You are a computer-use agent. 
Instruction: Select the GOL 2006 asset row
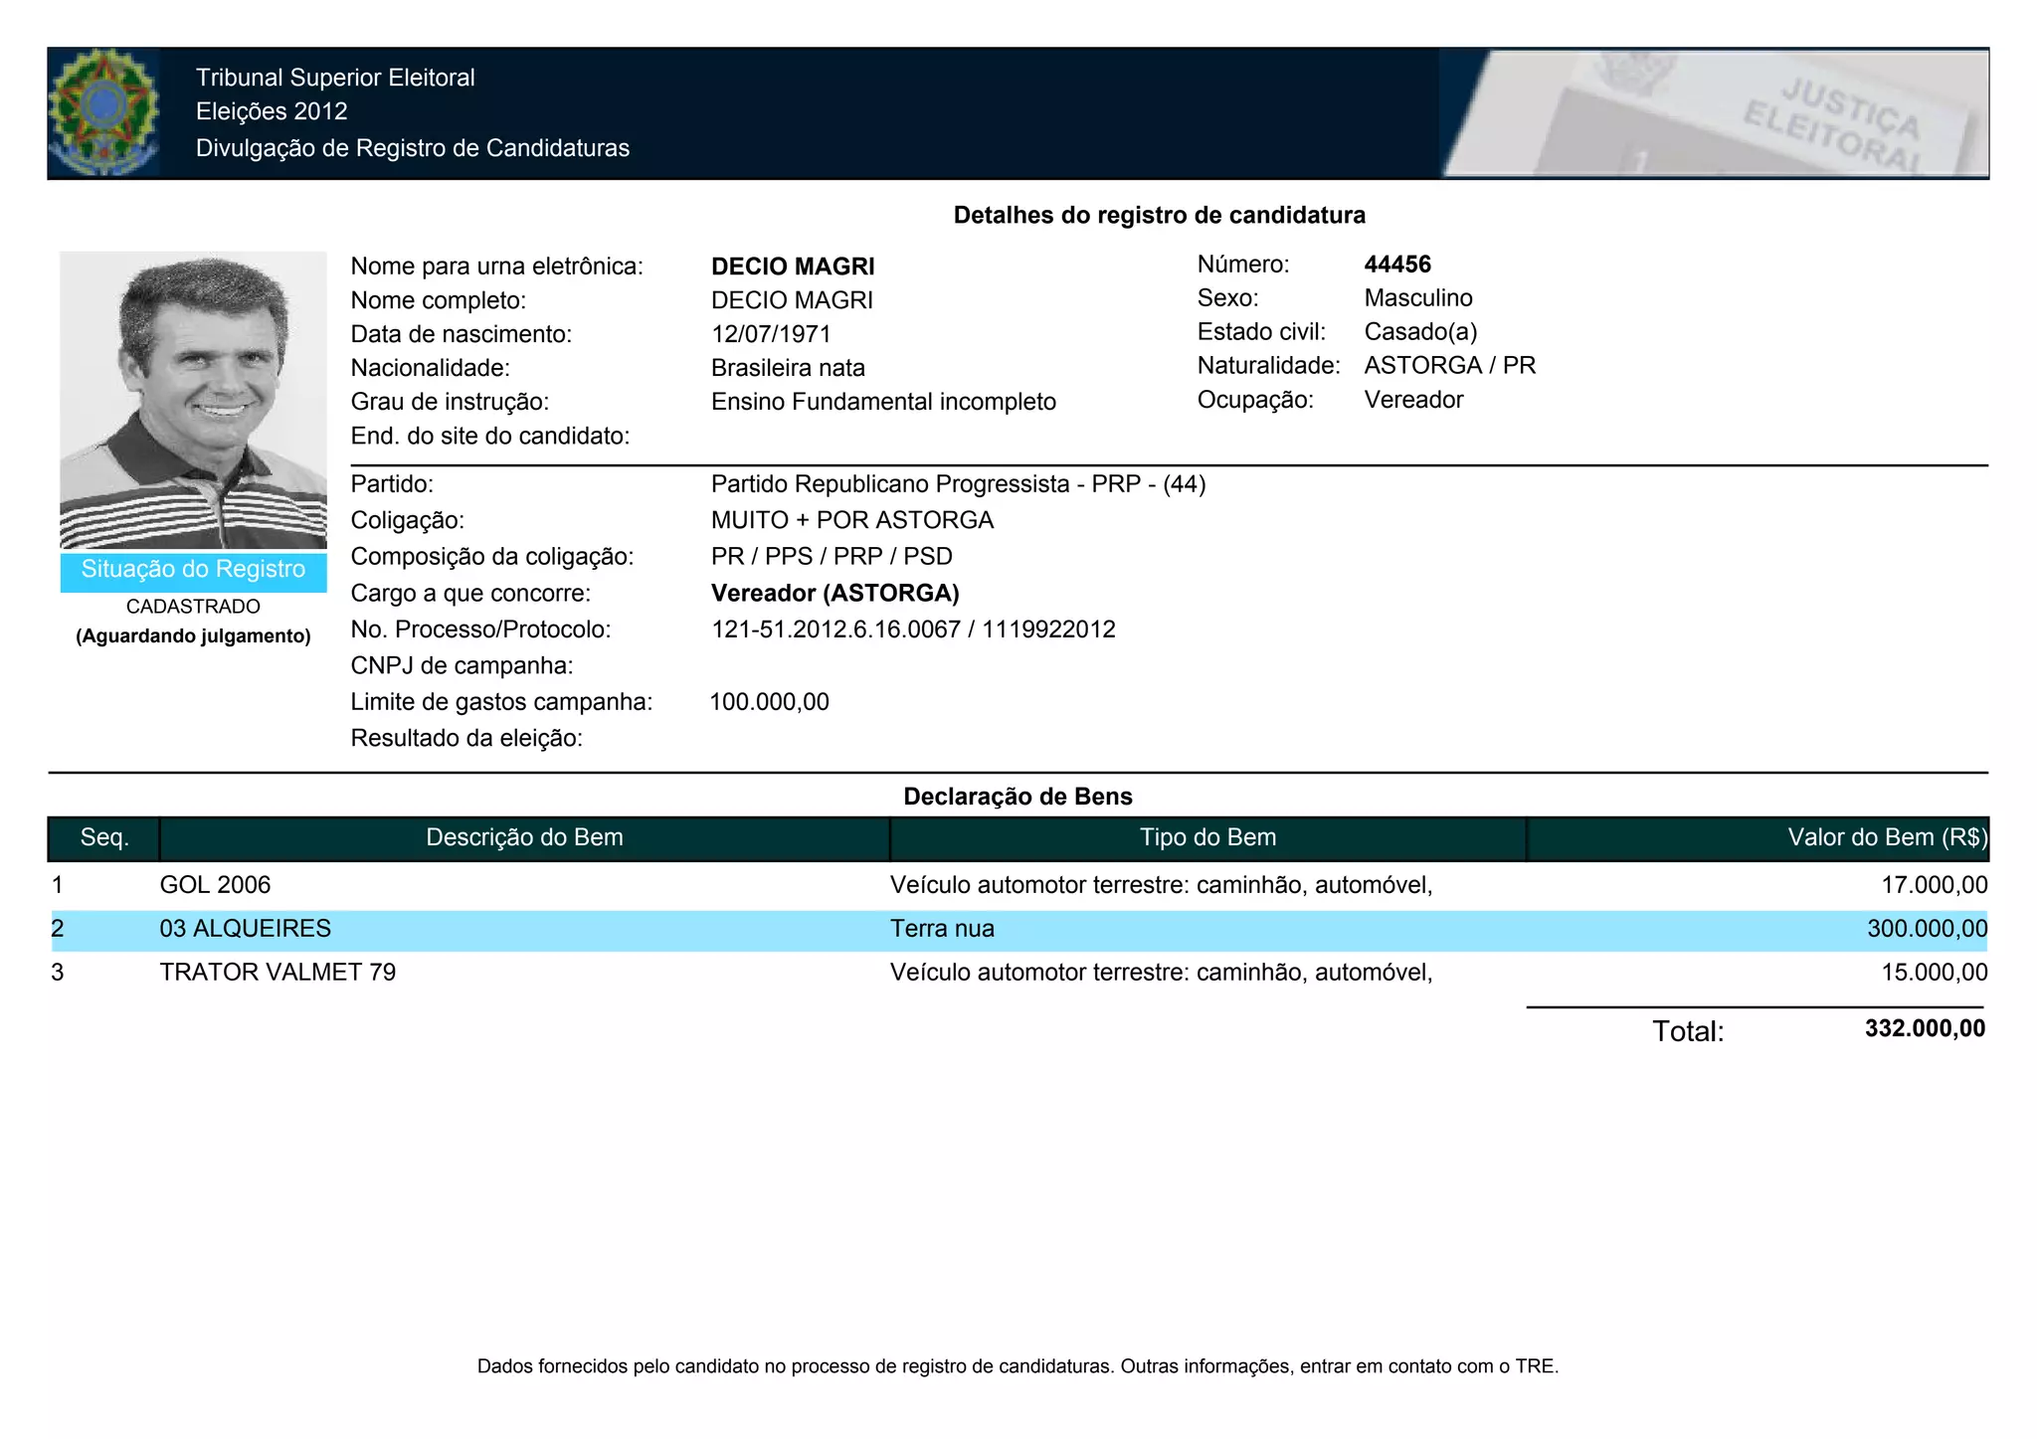pyautogui.click(x=215, y=885)
